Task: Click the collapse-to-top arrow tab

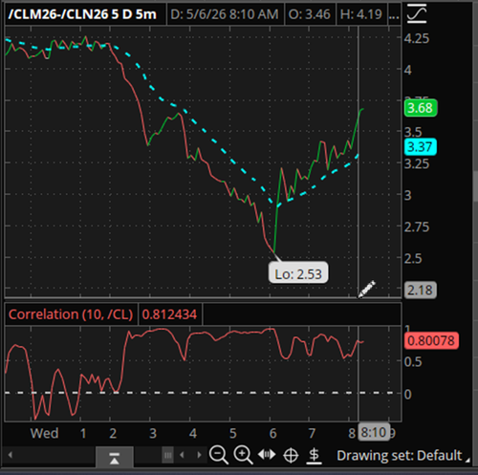Action: [x=115, y=458]
